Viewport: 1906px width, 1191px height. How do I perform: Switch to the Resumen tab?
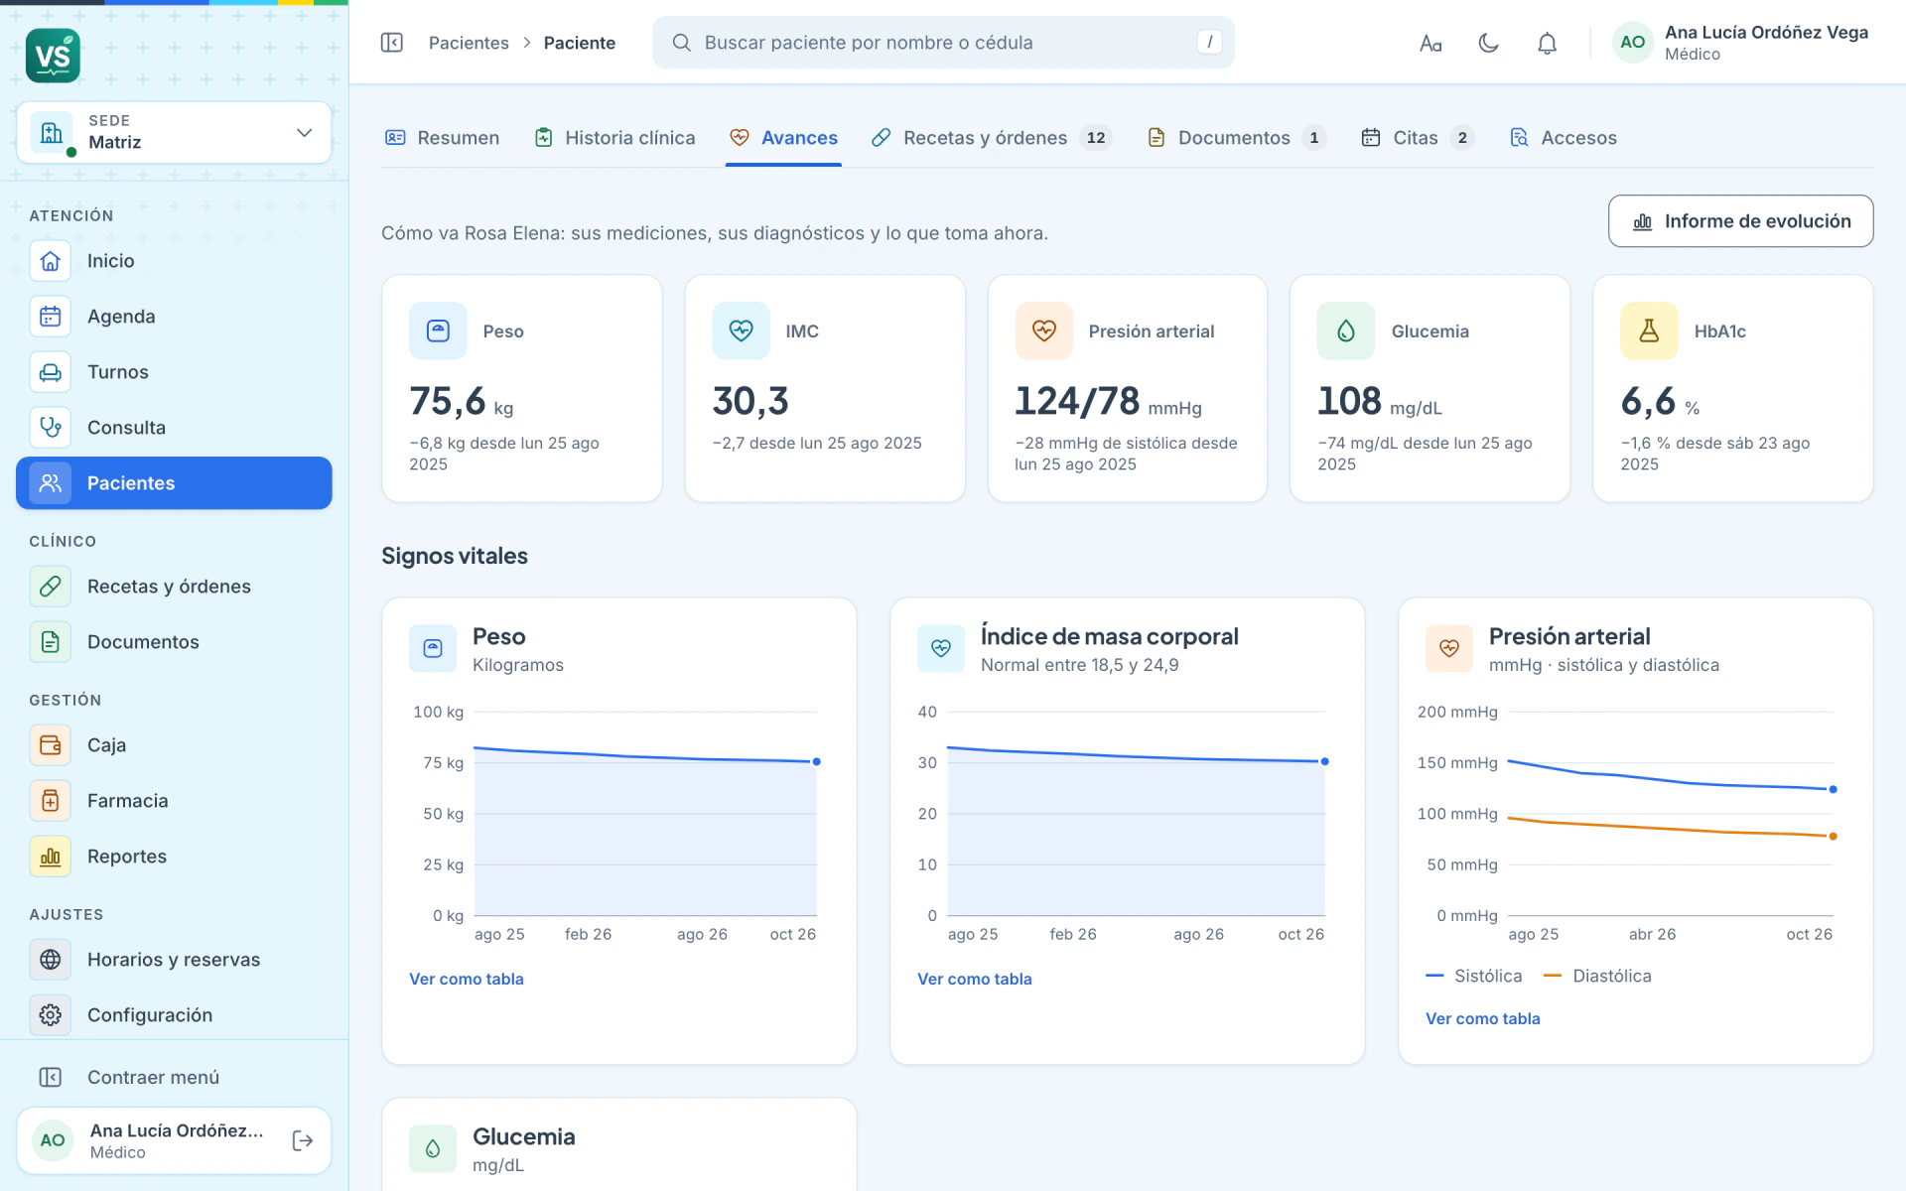click(442, 138)
